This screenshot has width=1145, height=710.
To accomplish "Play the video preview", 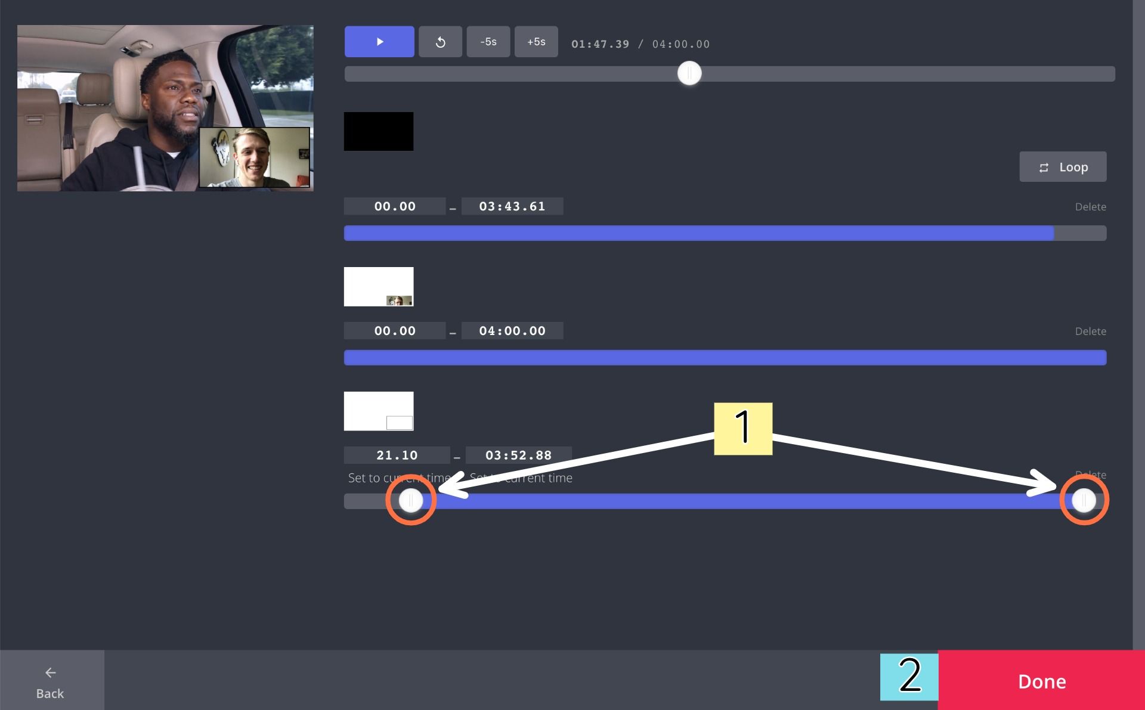I will [379, 42].
